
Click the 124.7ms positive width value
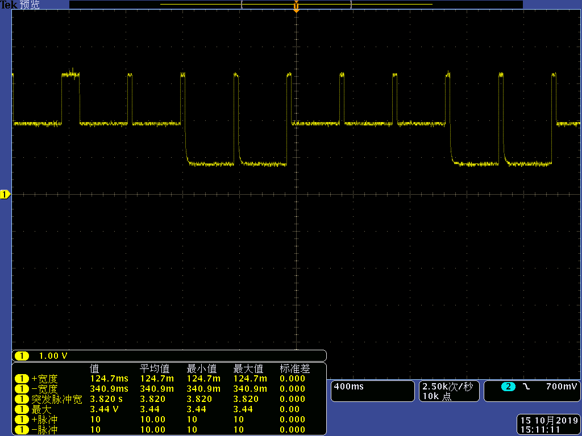tap(109, 379)
